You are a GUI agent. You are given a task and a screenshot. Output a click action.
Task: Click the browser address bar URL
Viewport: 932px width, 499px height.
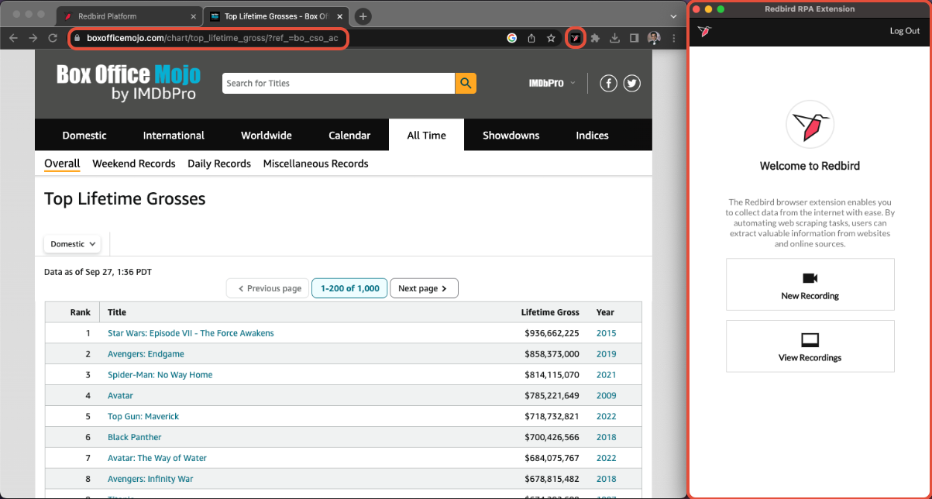click(x=212, y=37)
